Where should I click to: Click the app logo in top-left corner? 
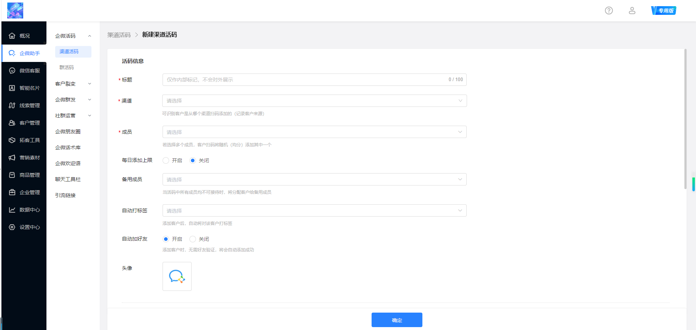[15, 11]
